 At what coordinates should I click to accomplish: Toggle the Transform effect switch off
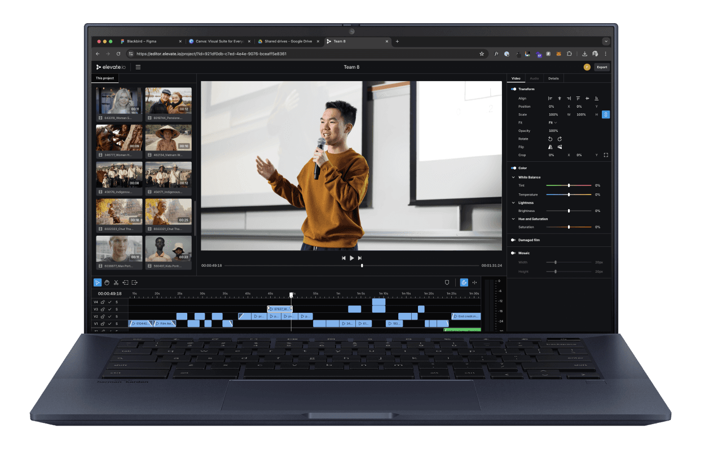coord(513,89)
